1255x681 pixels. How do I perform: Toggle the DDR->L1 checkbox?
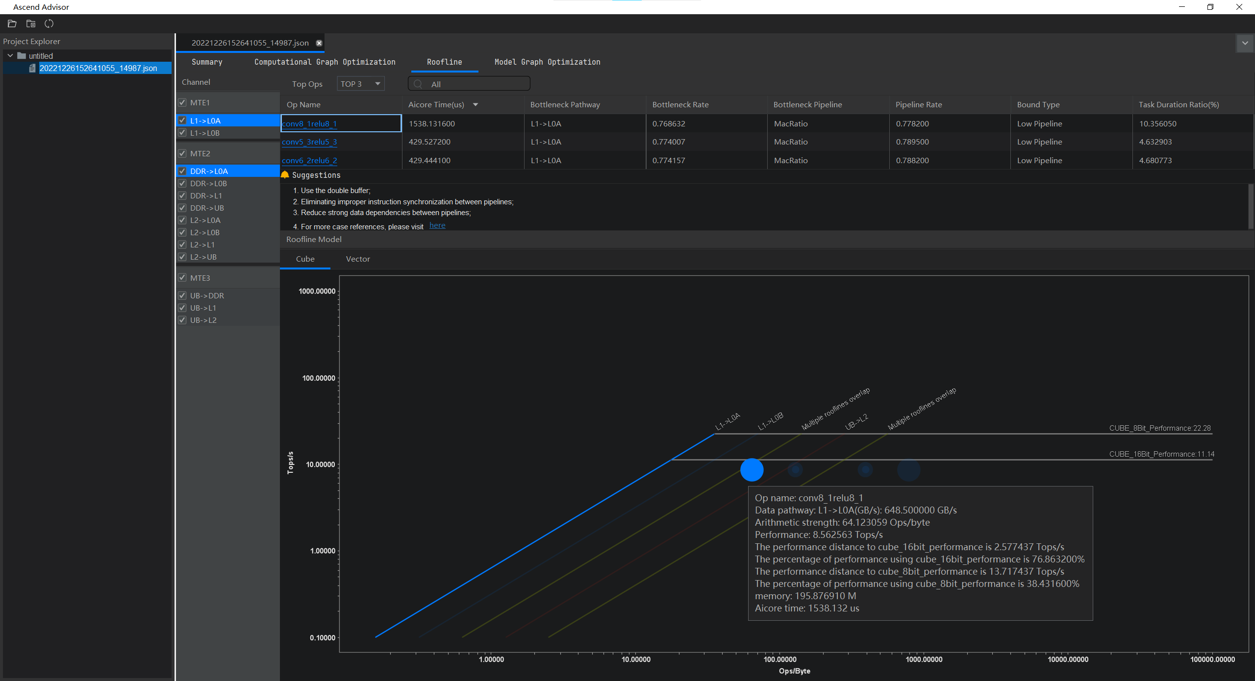[182, 195]
